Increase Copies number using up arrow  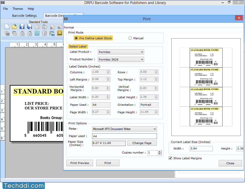click(x=159, y=151)
